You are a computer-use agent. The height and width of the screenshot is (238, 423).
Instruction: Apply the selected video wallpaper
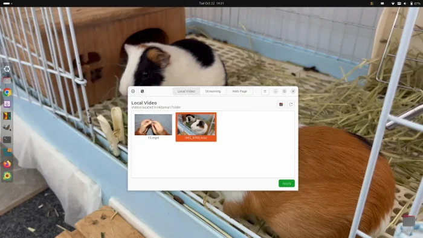pos(286,183)
